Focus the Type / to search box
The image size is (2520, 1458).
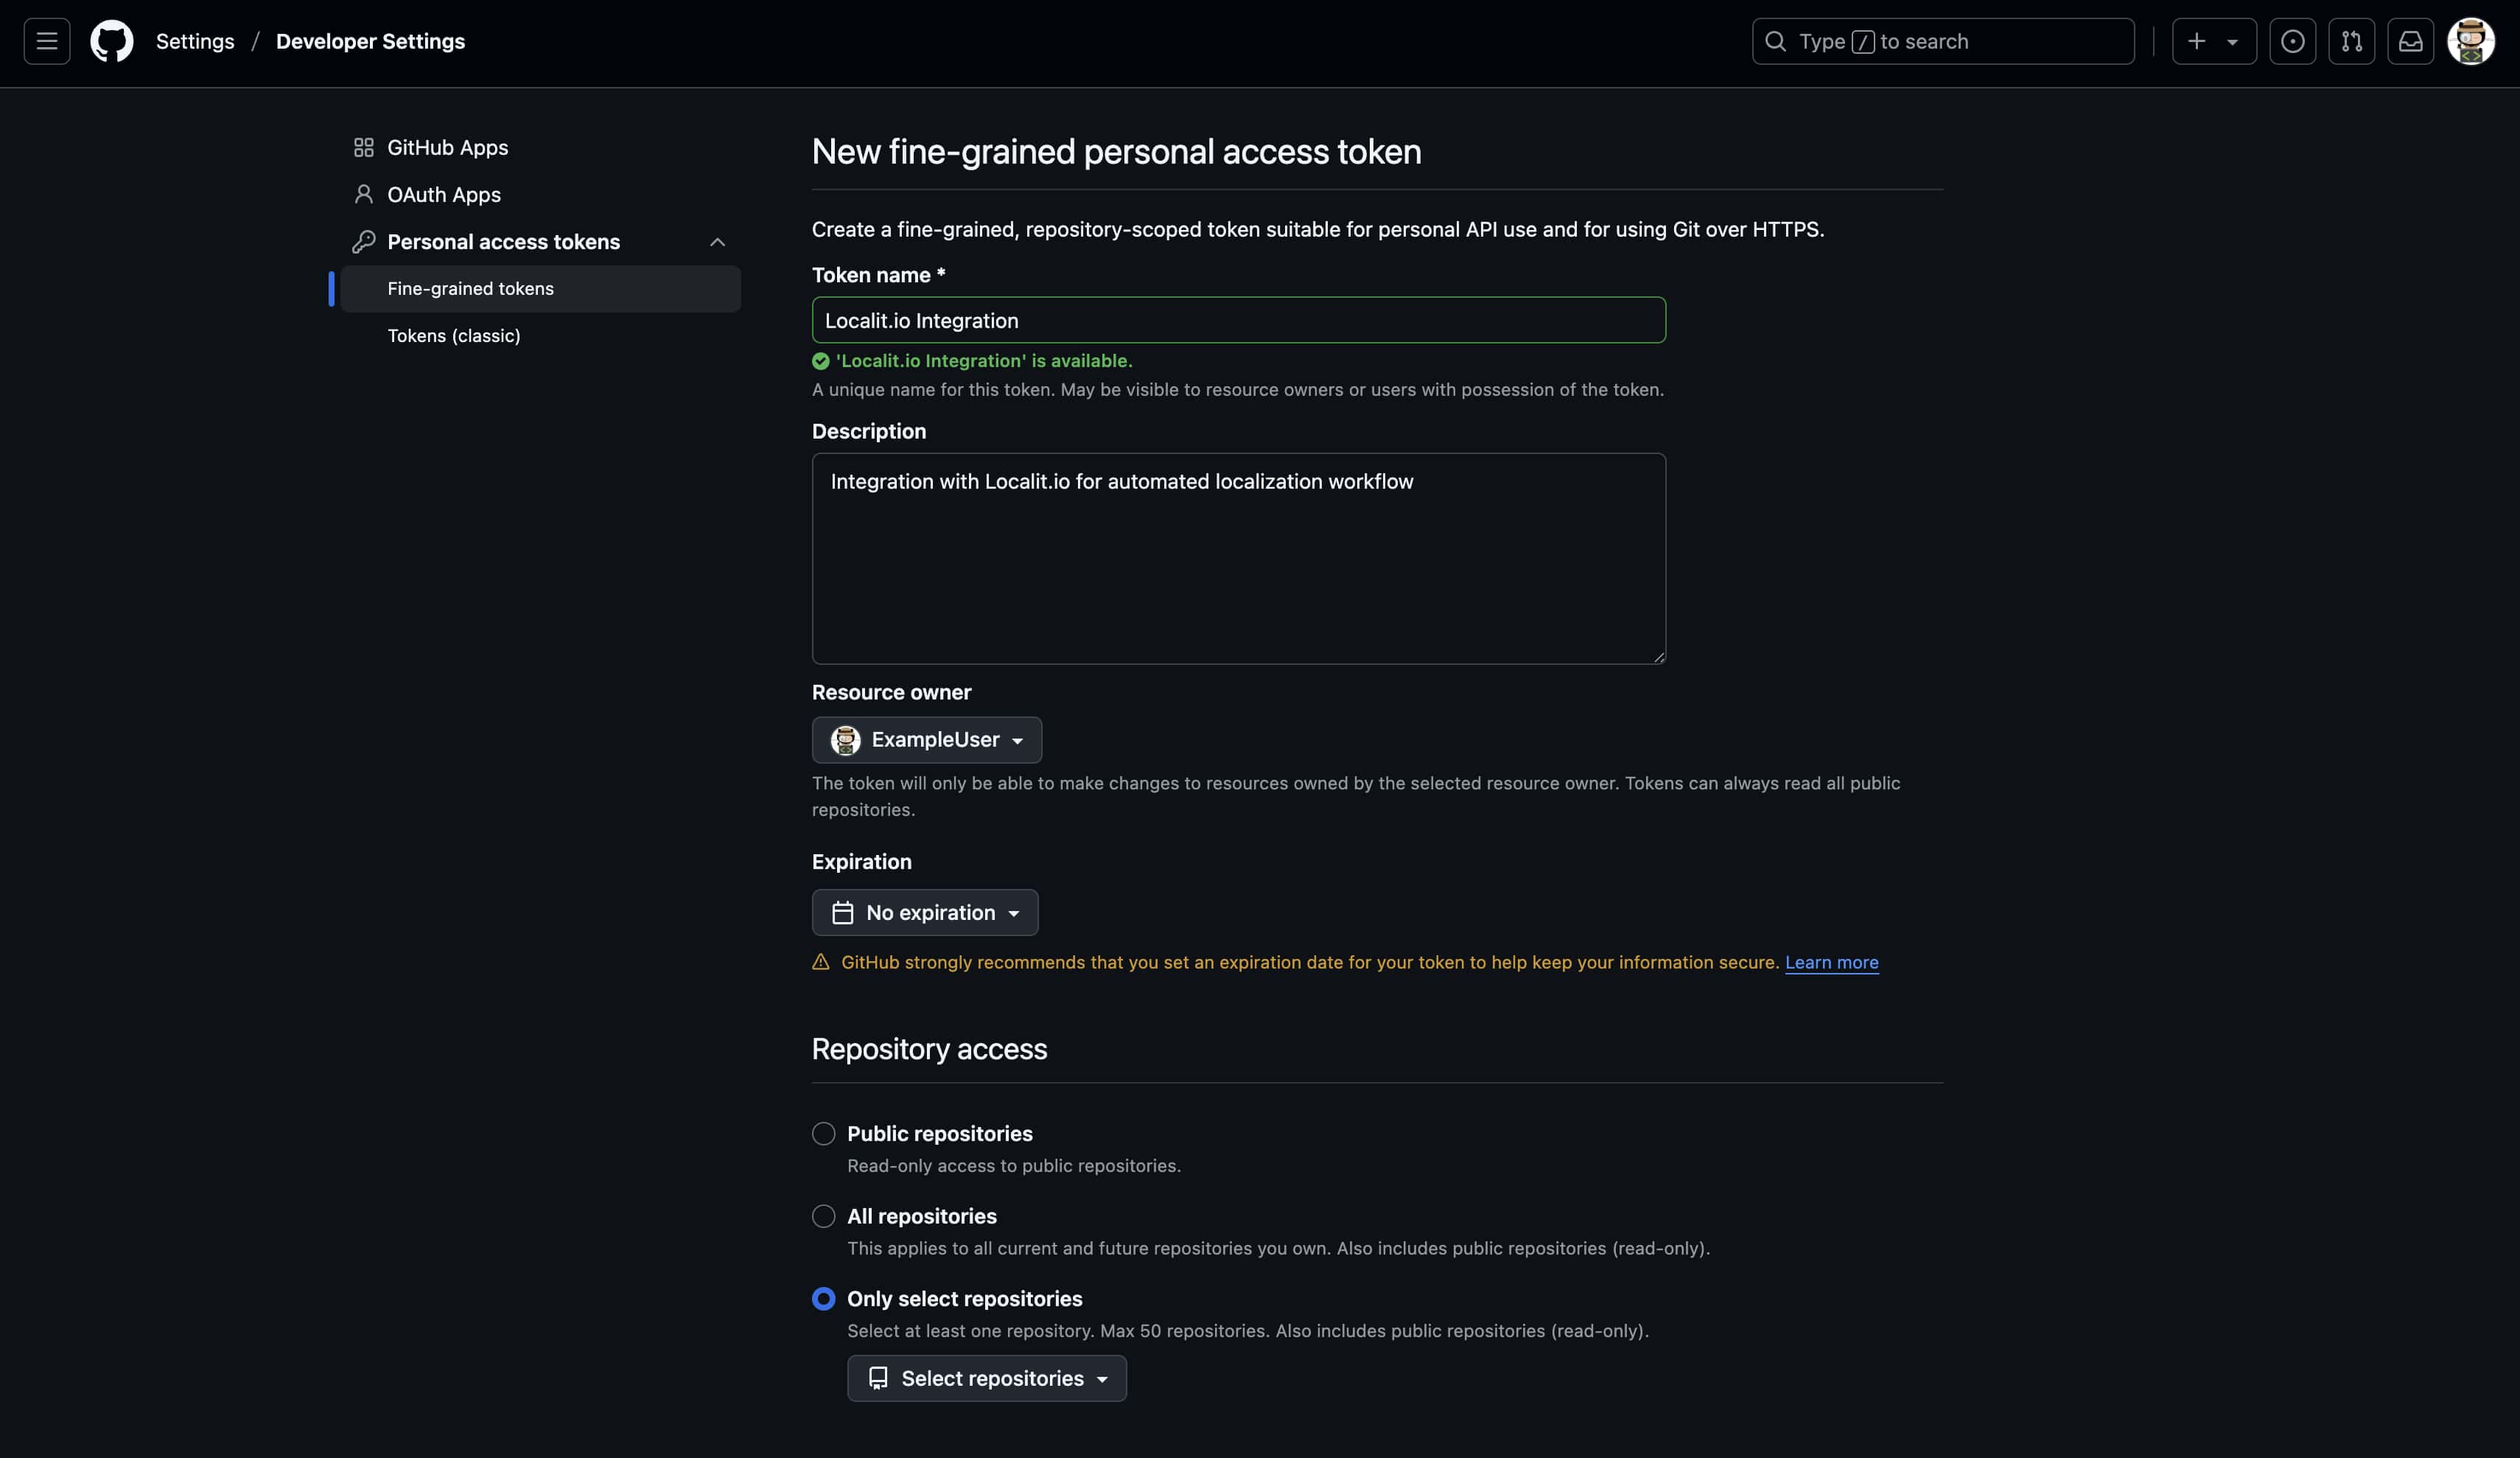[x=1942, y=41]
